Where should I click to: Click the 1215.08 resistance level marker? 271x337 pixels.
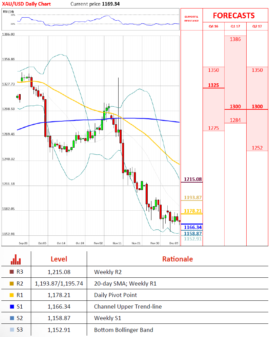(193, 179)
